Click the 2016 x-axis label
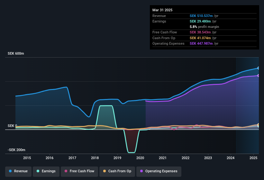This screenshot has height=180, width=264. tap(50, 158)
